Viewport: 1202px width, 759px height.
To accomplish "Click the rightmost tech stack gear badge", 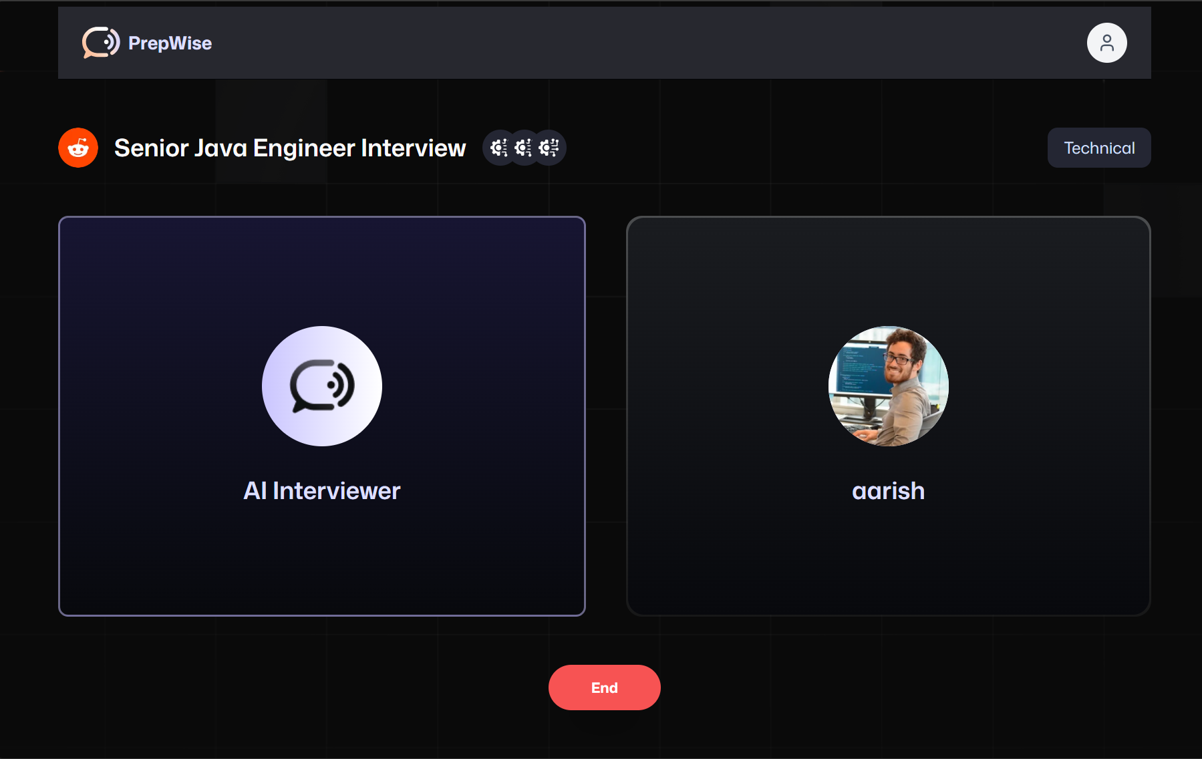I will coord(549,148).
